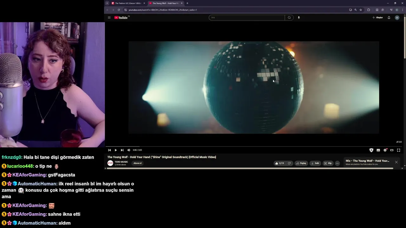Click the horizontal page scrollbar
Image resolution: width=406 pixels, height=228 pixels.
(x=250, y=168)
